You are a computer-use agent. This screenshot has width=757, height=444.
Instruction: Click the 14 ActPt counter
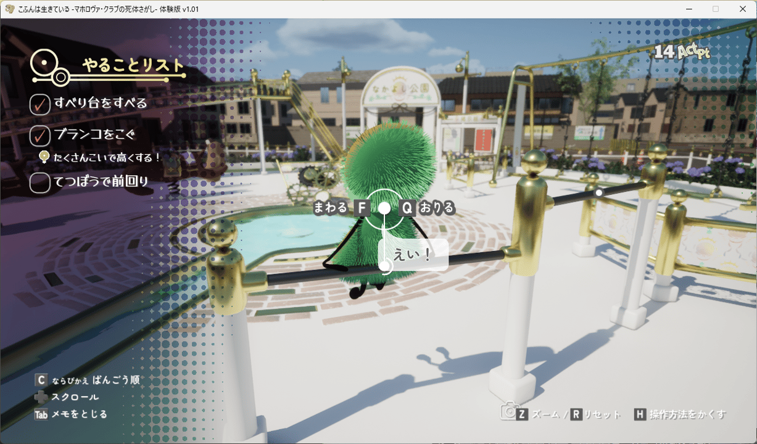(x=682, y=52)
